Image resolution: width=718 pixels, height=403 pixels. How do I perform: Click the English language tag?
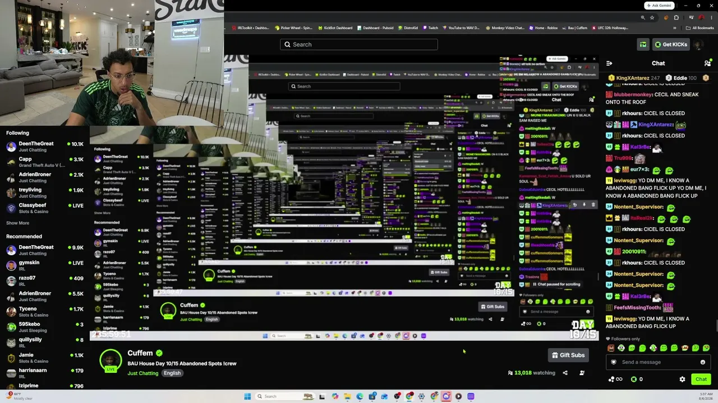coord(172,373)
